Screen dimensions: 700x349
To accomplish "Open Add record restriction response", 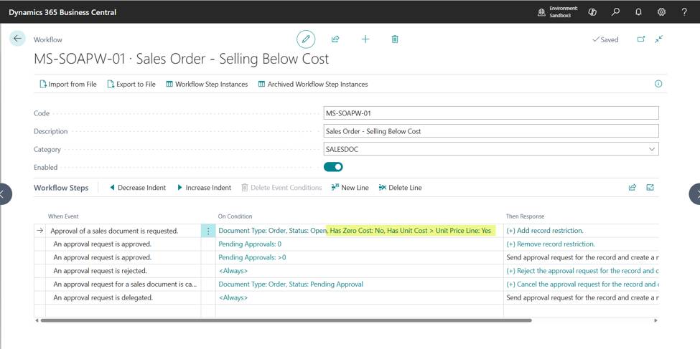I will pyautogui.click(x=545, y=231).
